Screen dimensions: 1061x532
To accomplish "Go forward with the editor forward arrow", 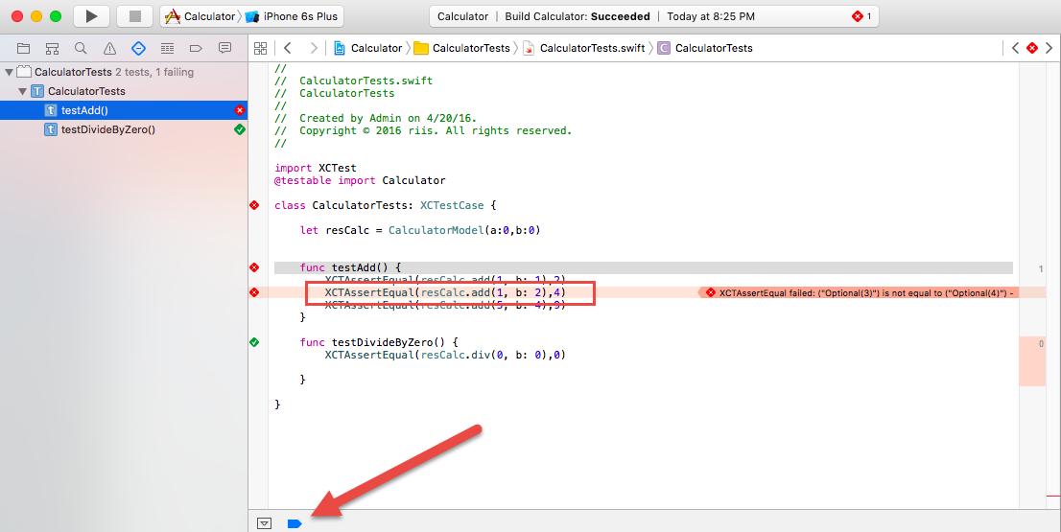I will tap(314, 48).
